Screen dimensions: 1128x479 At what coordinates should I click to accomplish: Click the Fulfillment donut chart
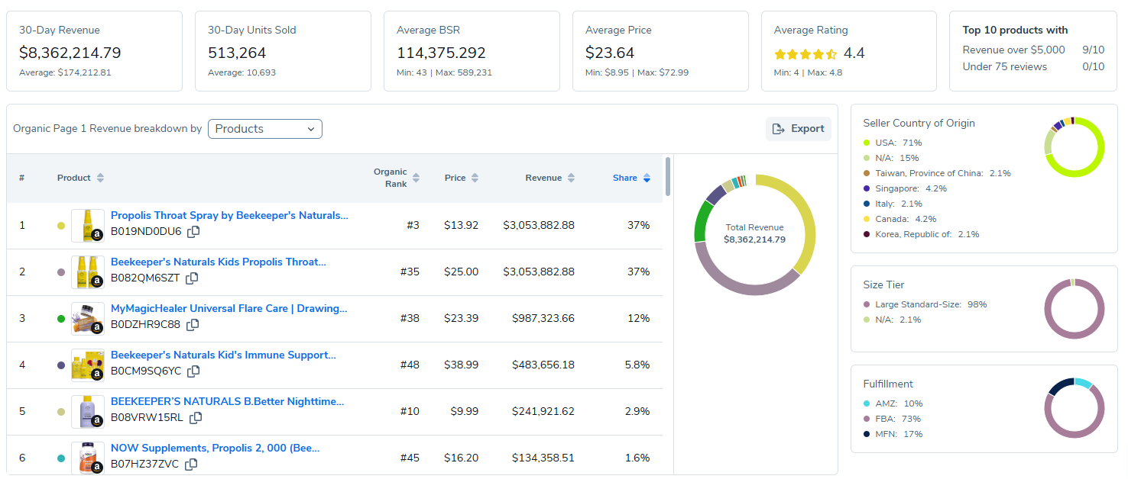pos(1074,408)
